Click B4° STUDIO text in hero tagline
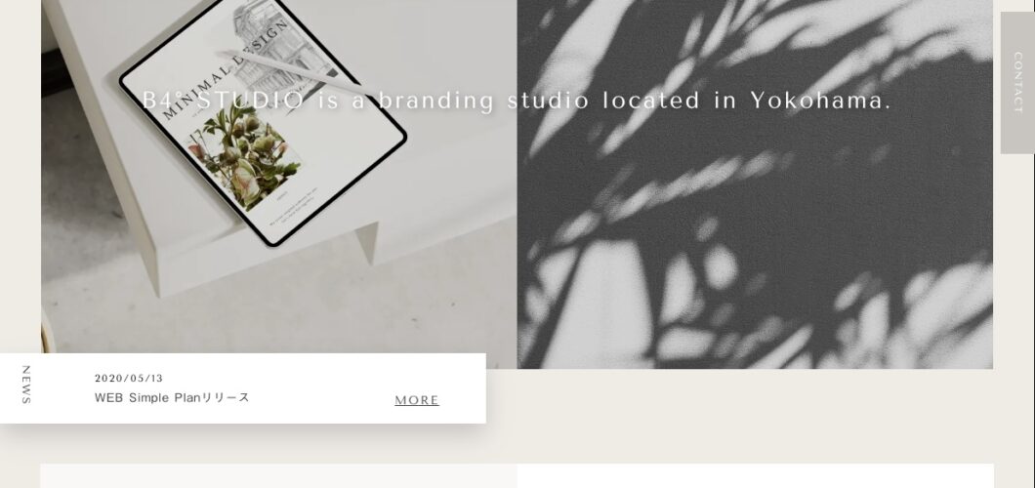 (223, 101)
